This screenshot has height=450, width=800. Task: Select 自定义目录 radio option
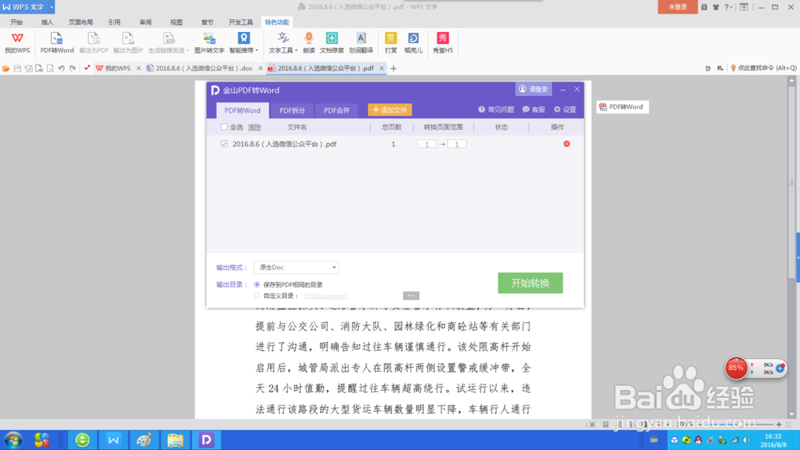click(257, 296)
